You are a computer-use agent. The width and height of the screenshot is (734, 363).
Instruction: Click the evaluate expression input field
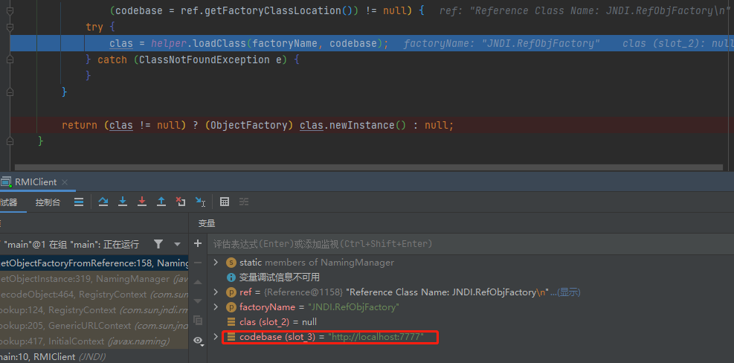(x=471, y=244)
